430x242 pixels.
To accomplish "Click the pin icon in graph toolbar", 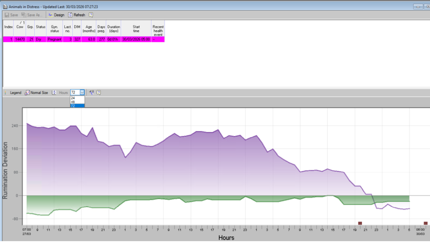I will point(91,93).
